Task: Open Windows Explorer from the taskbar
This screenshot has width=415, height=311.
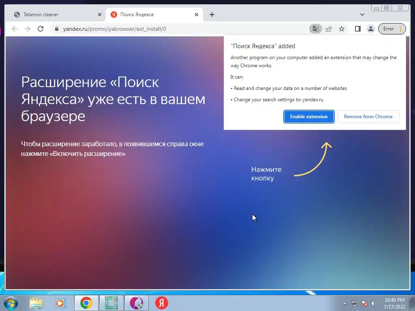Action: (x=36, y=303)
